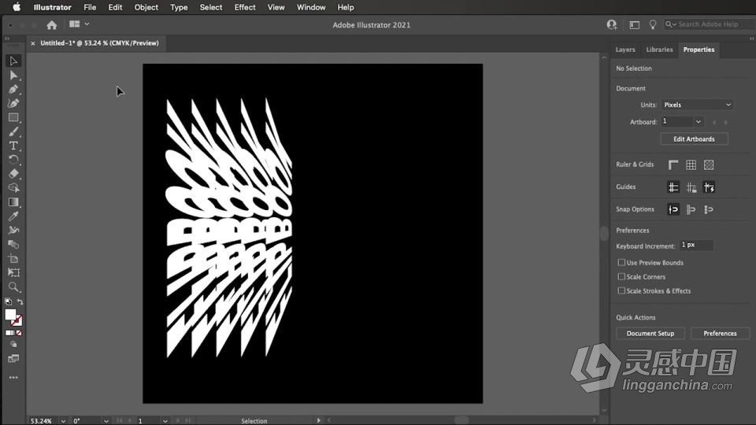Switch to the Libraries tab
The width and height of the screenshot is (756, 425).
pos(659,50)
